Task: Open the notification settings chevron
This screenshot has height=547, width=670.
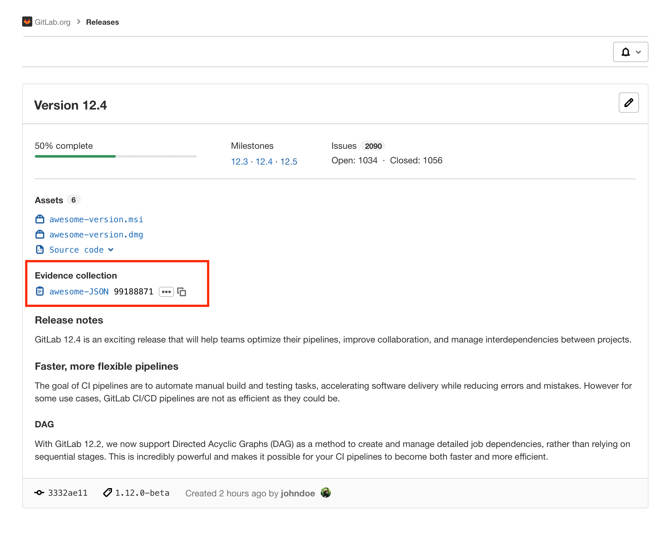Action: pyautogui.click(x=638, y=52)
